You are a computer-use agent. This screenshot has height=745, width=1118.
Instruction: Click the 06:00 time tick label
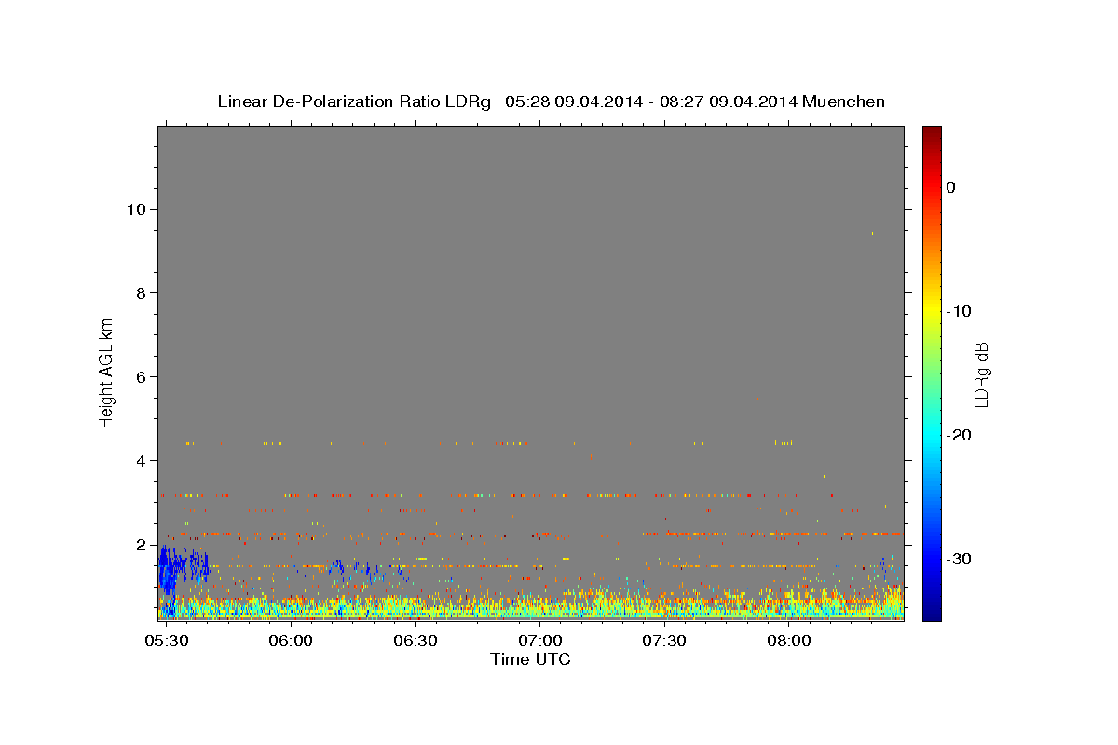tap(291, 642)
